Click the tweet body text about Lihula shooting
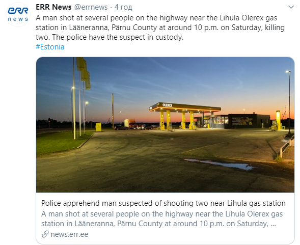This screenshot has width=300, height=245. (160, 28)
